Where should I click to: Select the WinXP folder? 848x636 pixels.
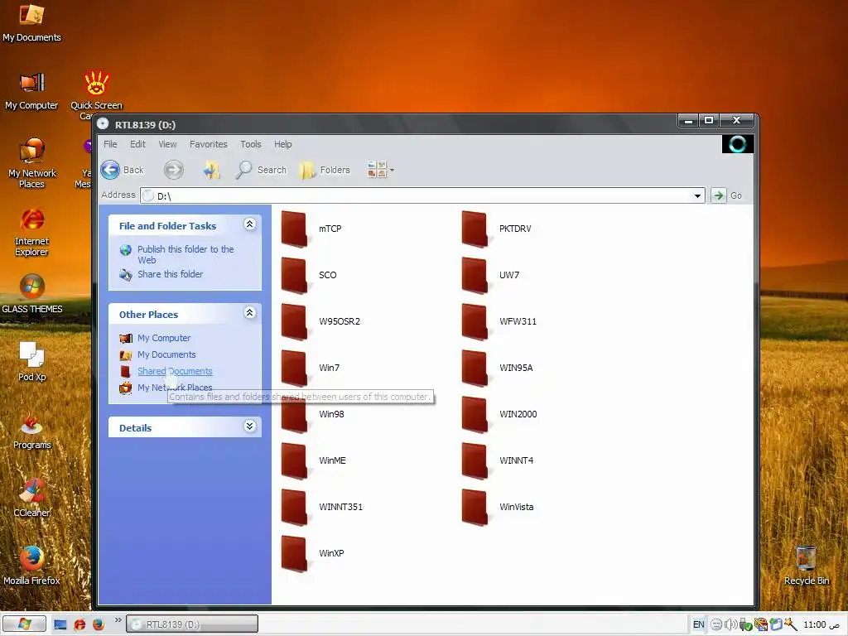[312, 555]
